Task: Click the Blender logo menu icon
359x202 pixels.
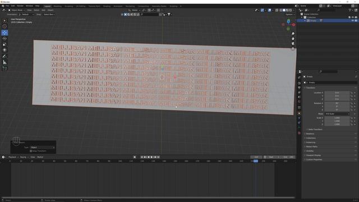Action: tap(3, 6)
